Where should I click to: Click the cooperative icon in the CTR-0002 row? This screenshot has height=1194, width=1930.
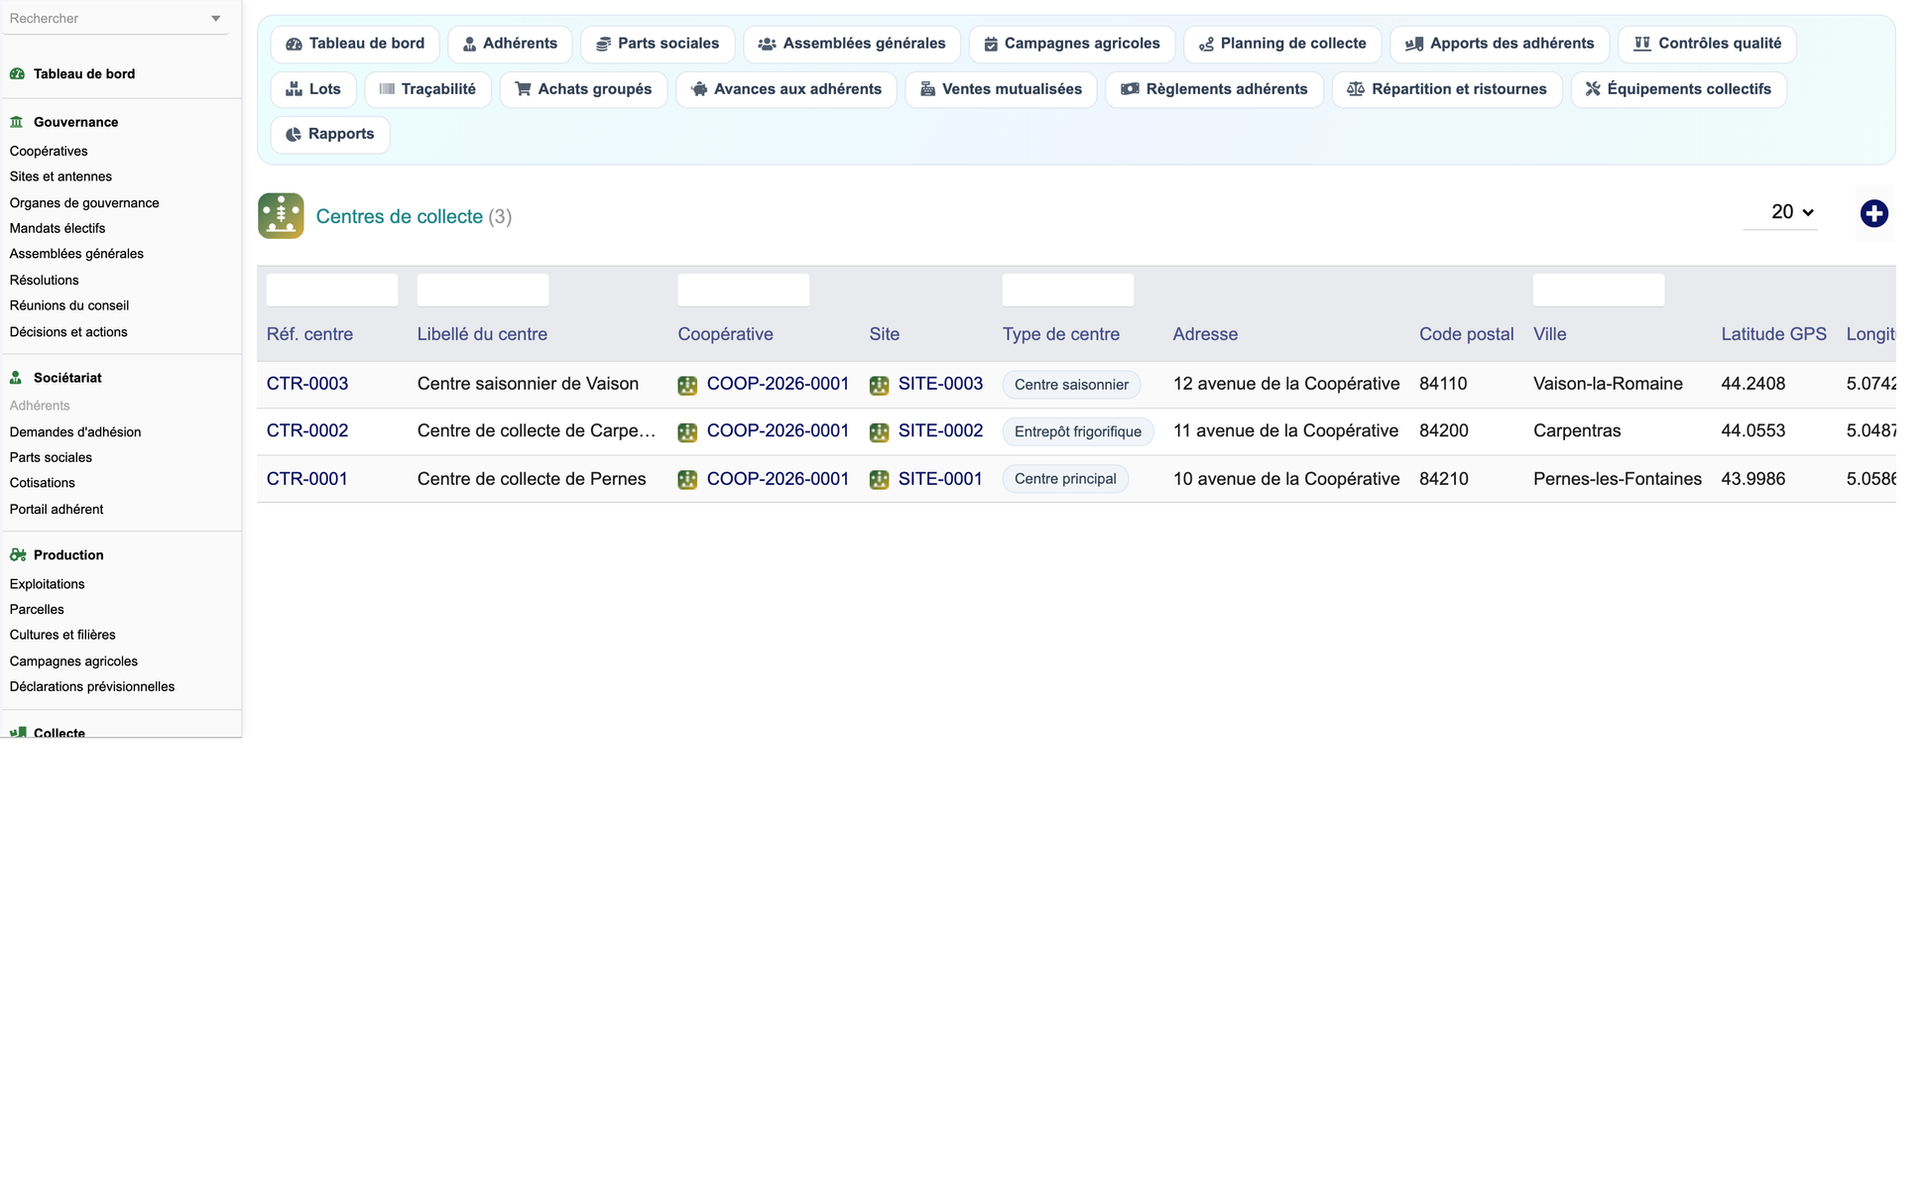click(687, 431)
